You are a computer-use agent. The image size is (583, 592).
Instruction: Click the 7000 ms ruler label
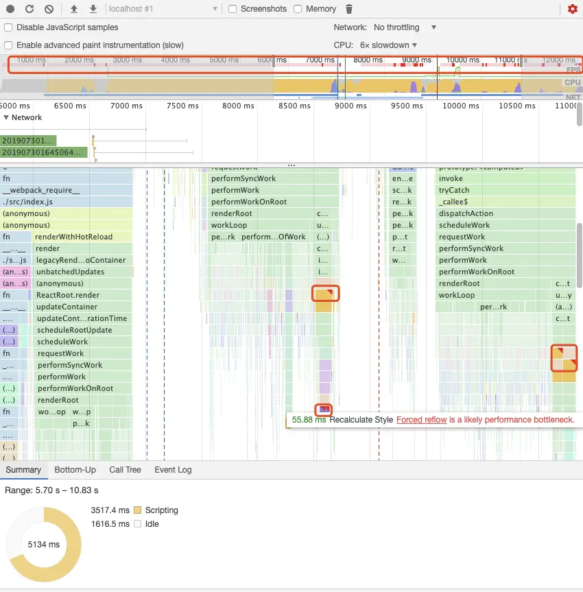click(x=126, y=106)
